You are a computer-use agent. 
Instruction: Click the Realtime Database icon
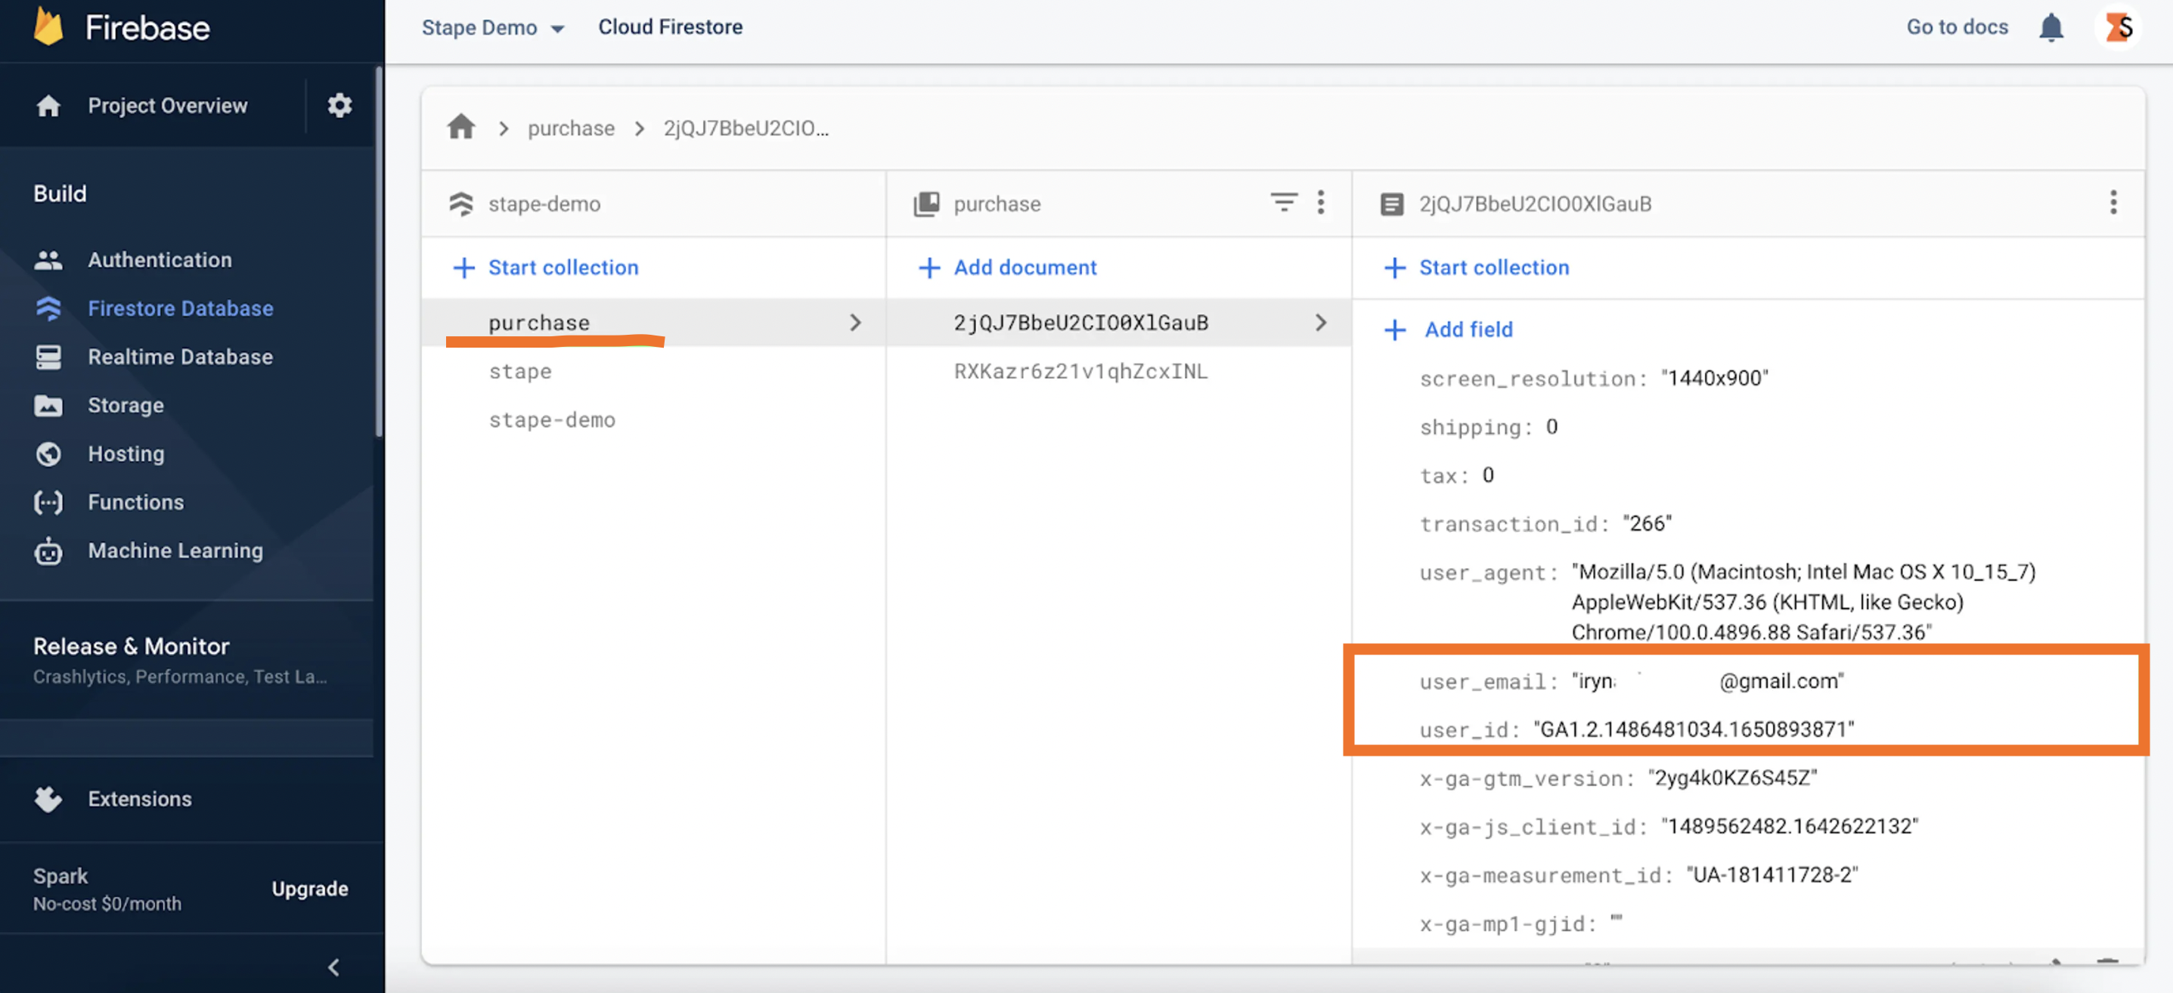47,356
